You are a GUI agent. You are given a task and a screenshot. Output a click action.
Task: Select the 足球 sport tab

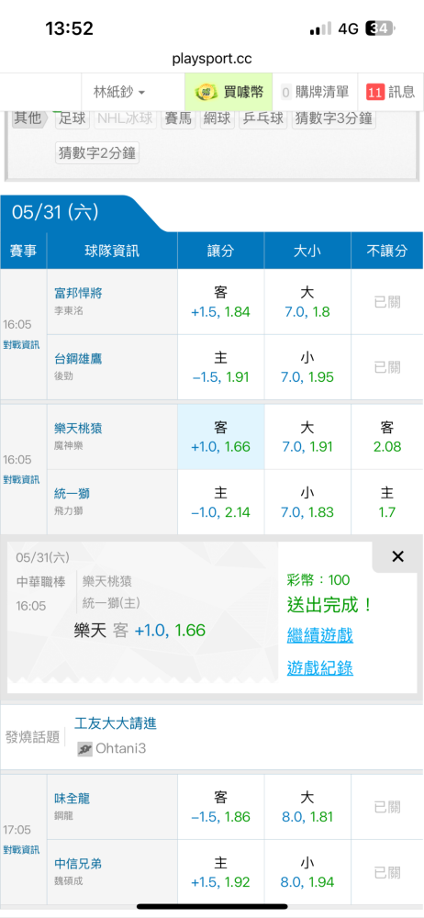pyautogui.click(x=73, y=118)
